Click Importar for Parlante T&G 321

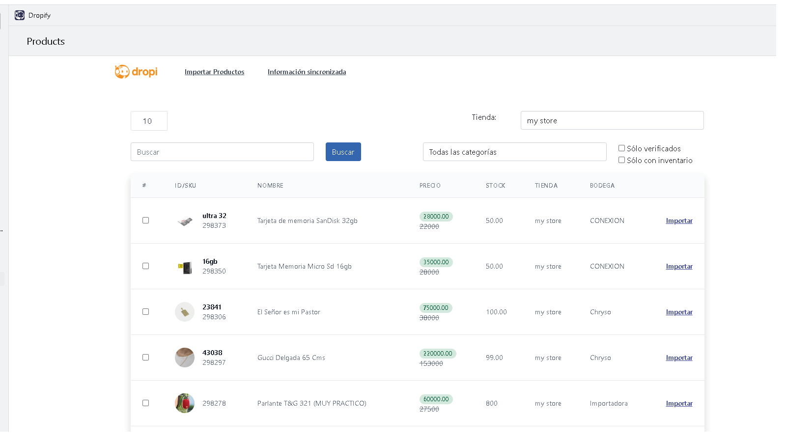click(679, 403)
